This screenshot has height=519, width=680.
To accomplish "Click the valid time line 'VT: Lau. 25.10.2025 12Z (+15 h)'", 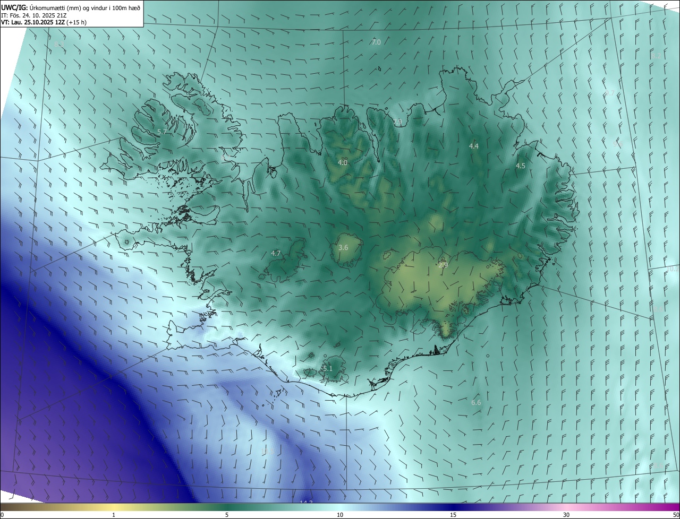I will coord(44,22).
